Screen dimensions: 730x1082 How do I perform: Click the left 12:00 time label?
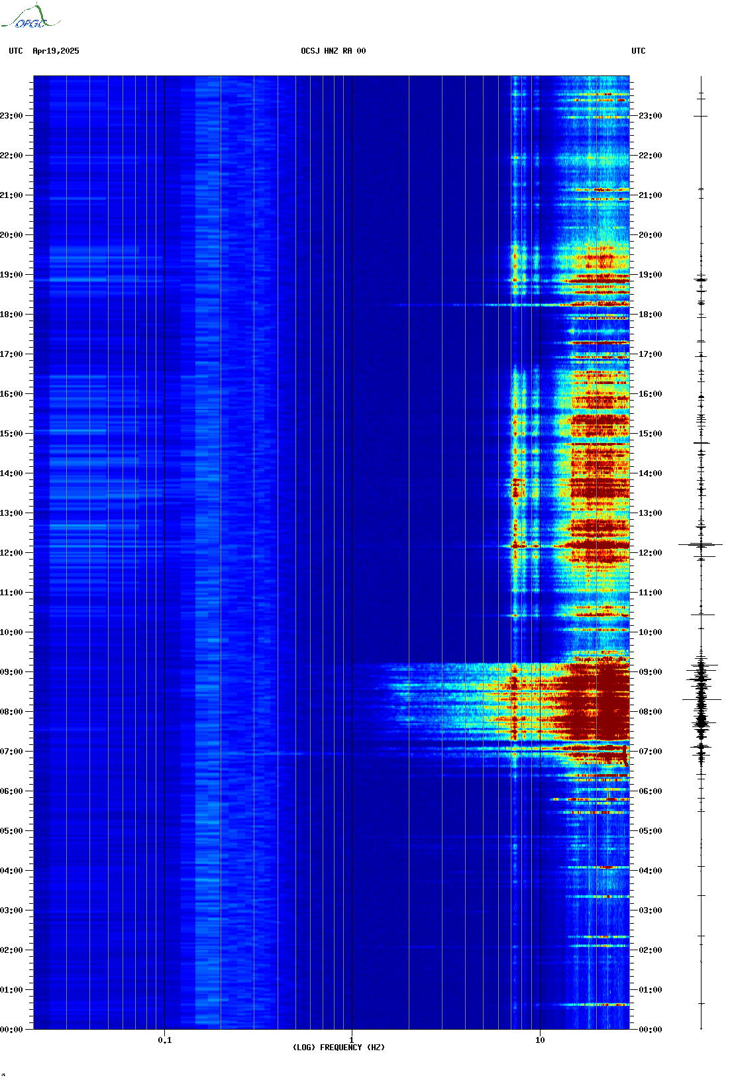click(x=11, y=553)
